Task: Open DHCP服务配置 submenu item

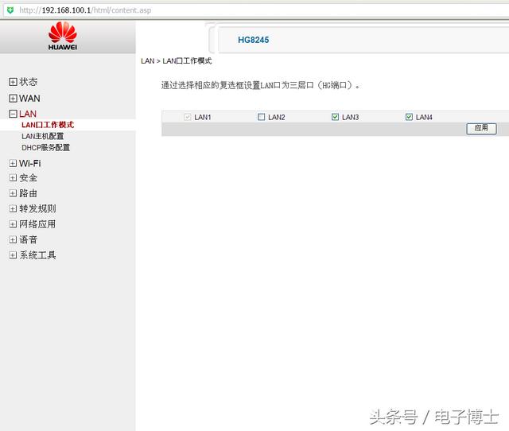Action: (46, 148)
